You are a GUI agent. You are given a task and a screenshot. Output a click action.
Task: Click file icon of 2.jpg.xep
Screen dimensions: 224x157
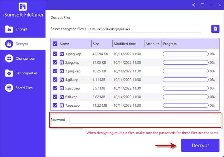pos(62,62)
